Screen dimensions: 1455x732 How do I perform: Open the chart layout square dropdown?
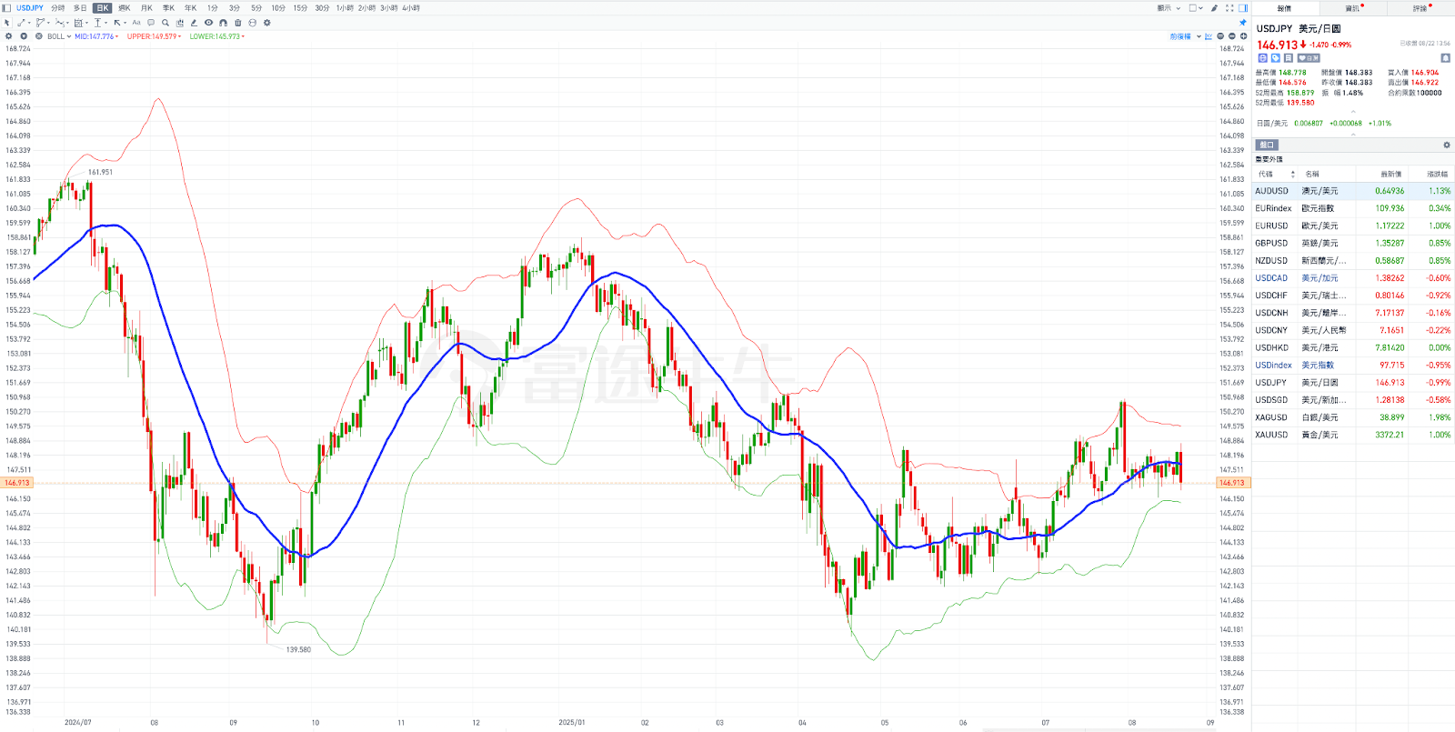point(1196,8)
